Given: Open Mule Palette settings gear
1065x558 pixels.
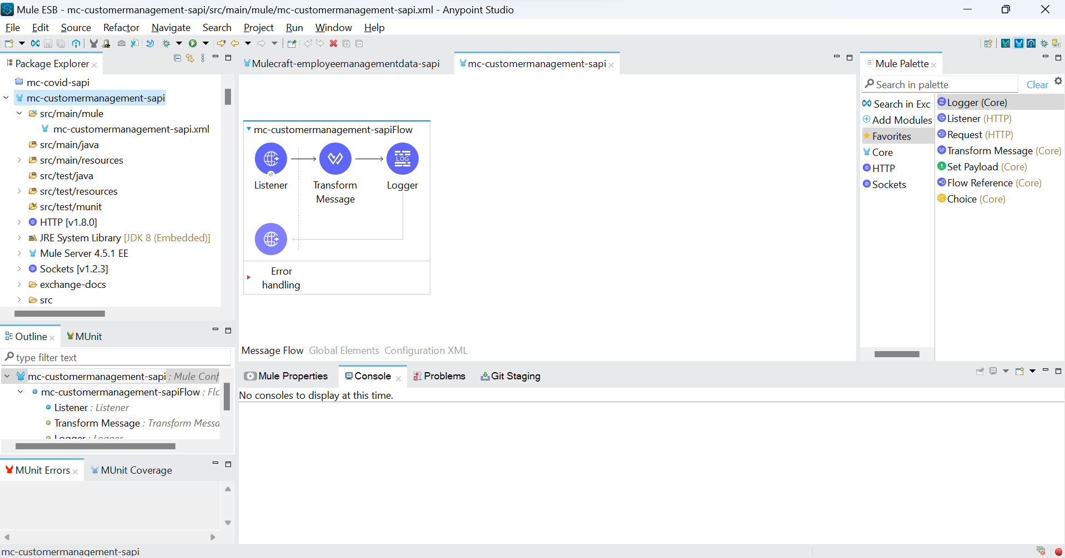Looking at the screenshot, I should click(x=1058, y=81).
